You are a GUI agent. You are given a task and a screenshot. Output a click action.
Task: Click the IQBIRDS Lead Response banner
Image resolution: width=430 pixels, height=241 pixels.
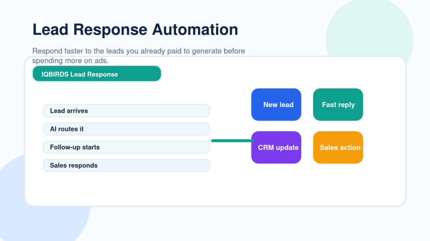point(97,74)
